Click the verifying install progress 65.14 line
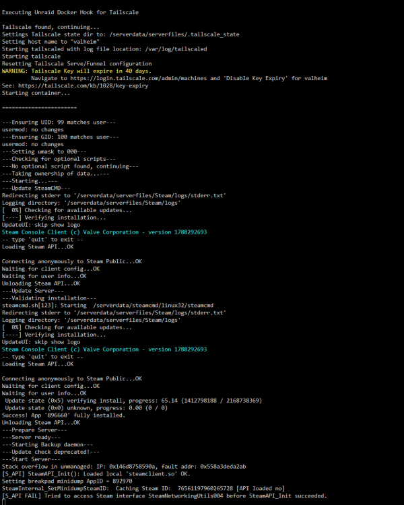 click(x=133, y=401)
